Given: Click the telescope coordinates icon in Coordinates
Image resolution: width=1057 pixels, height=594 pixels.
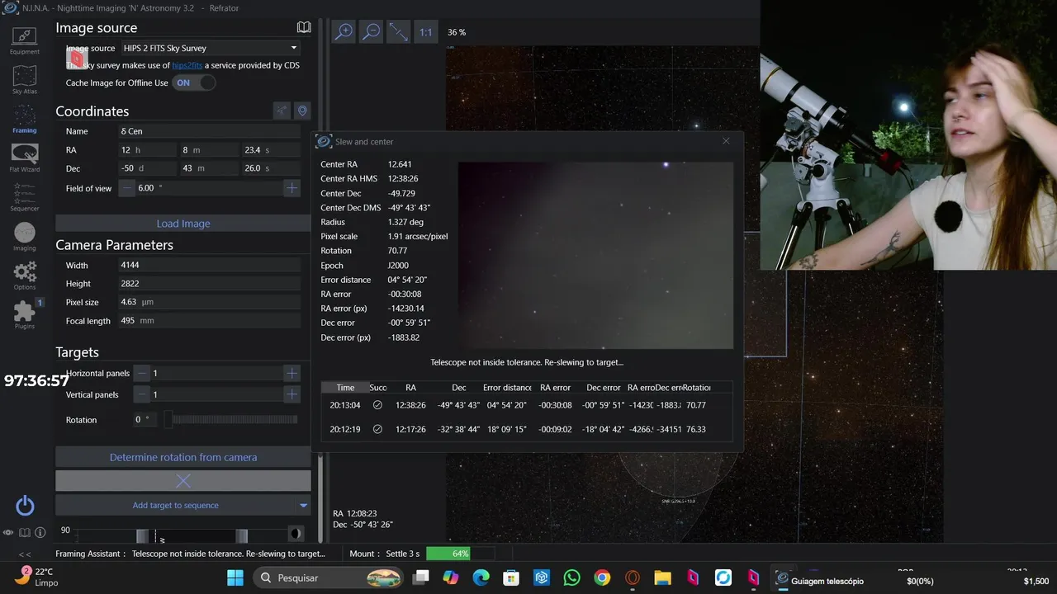Looking at the screenshot, I should [282, 111].
